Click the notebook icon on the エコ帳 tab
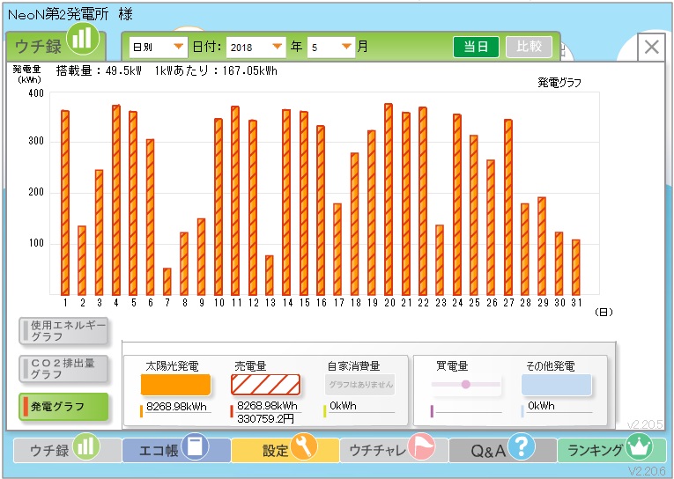 (x=195, y=446)
